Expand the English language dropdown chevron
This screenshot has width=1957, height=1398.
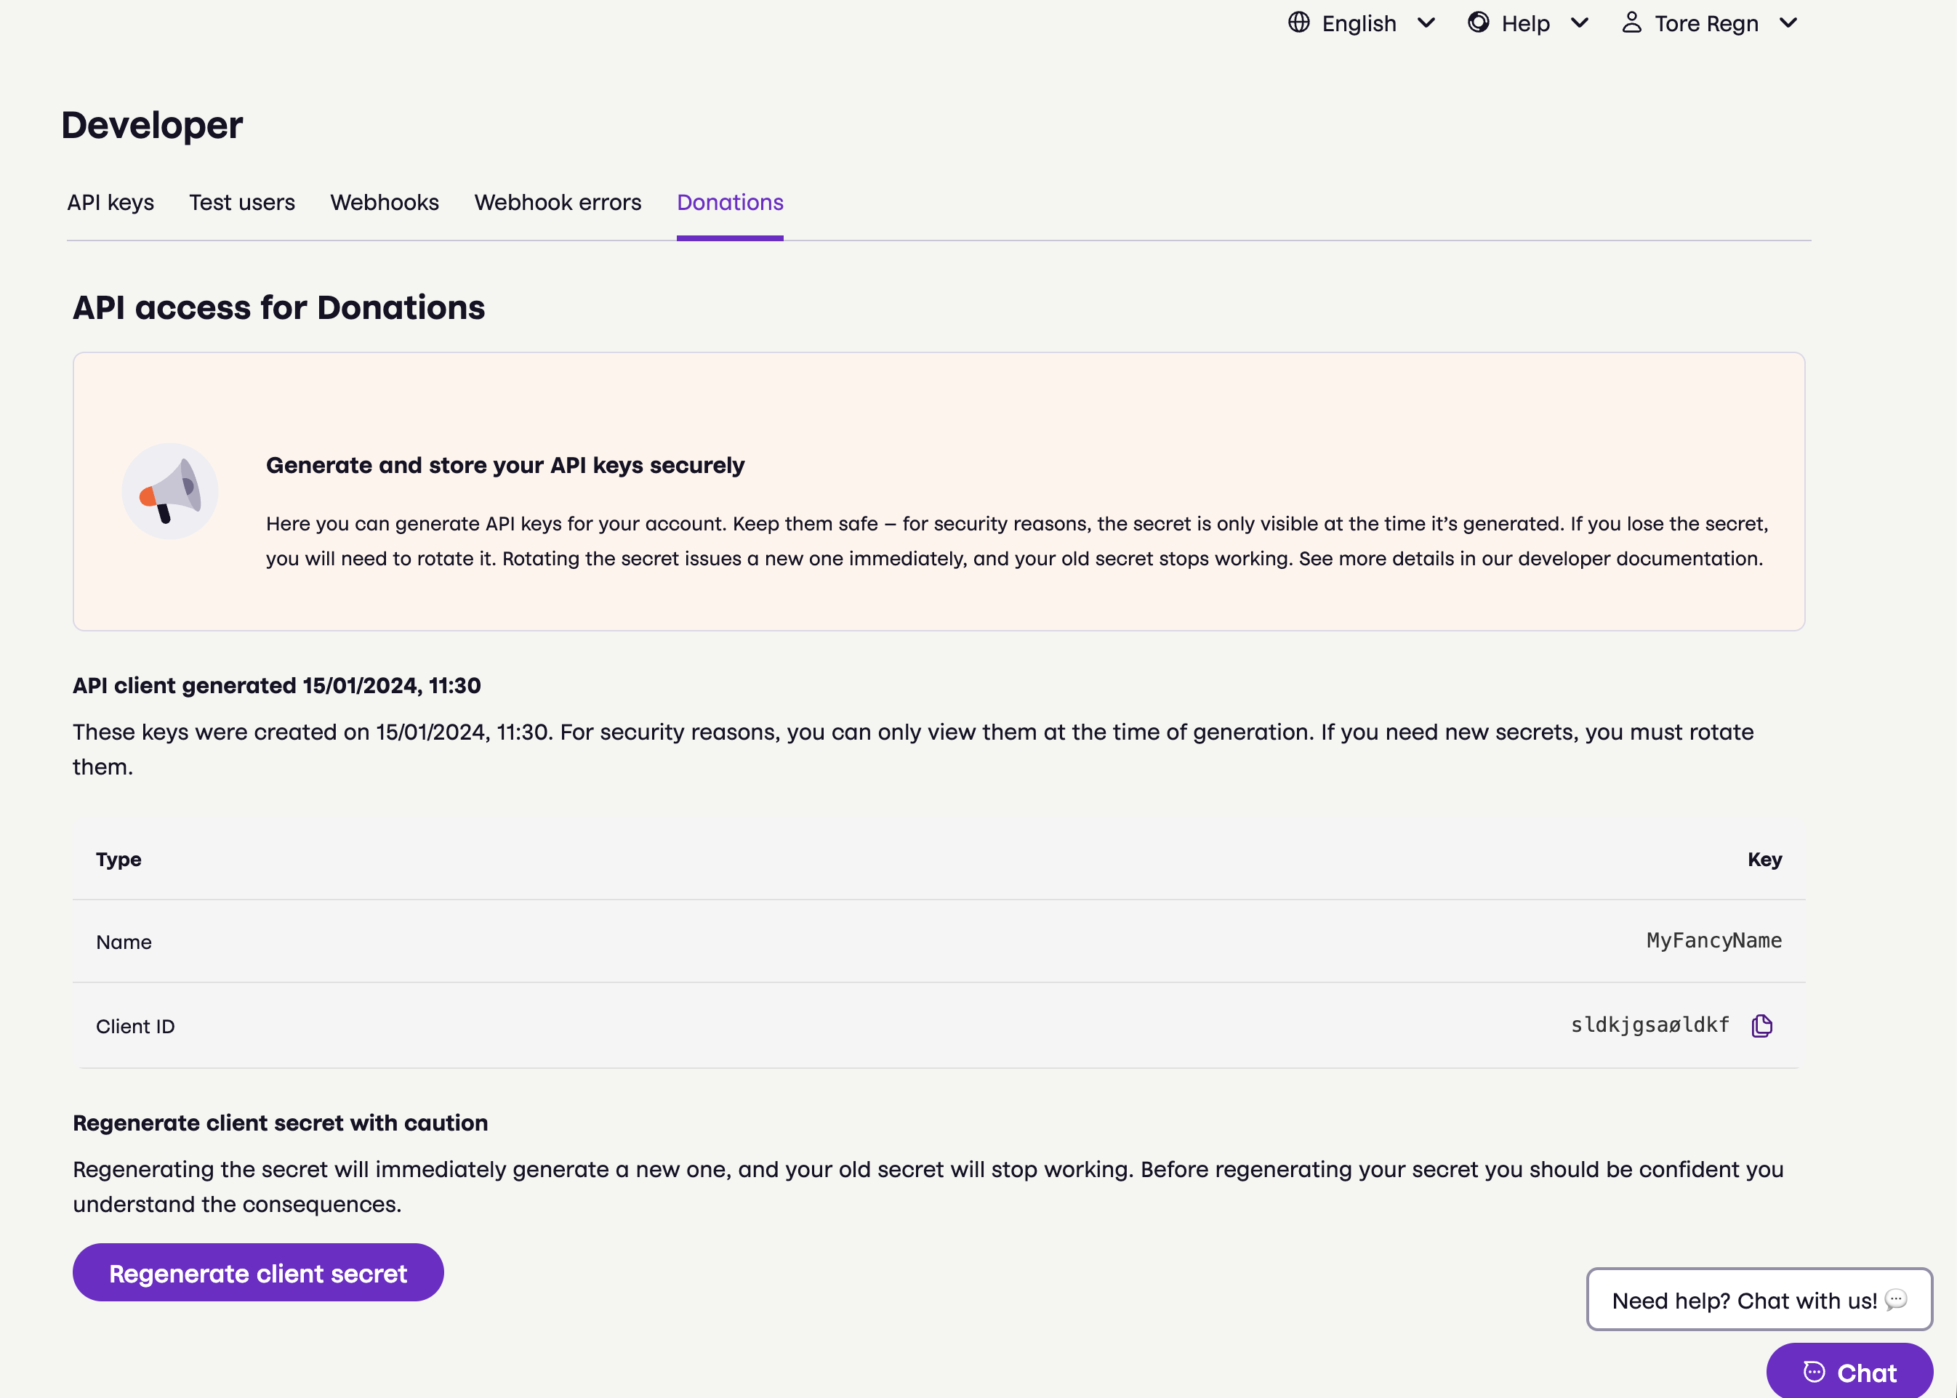pyautogui.click(x=1426, y=23)
